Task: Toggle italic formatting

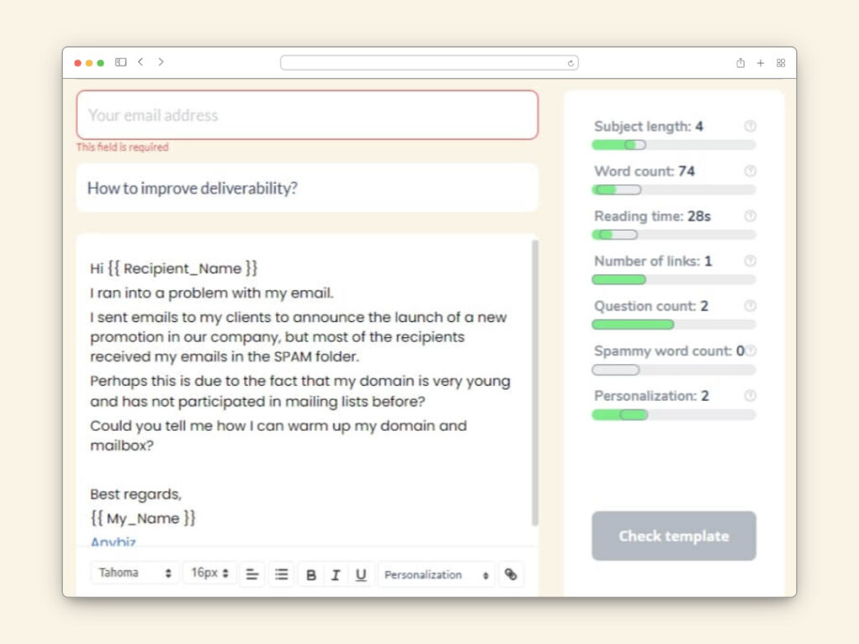Action: [x=336, y=575]
